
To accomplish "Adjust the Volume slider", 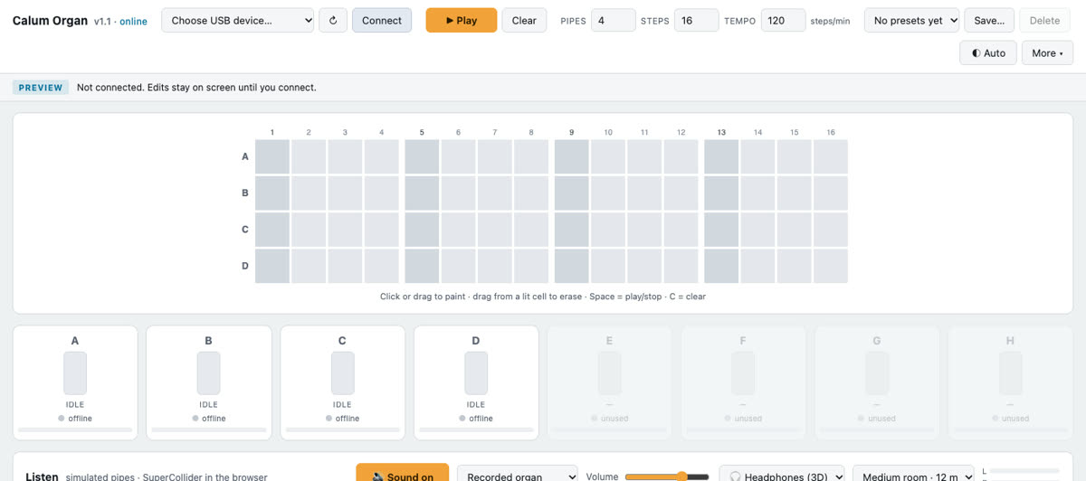I will point(667,476).
